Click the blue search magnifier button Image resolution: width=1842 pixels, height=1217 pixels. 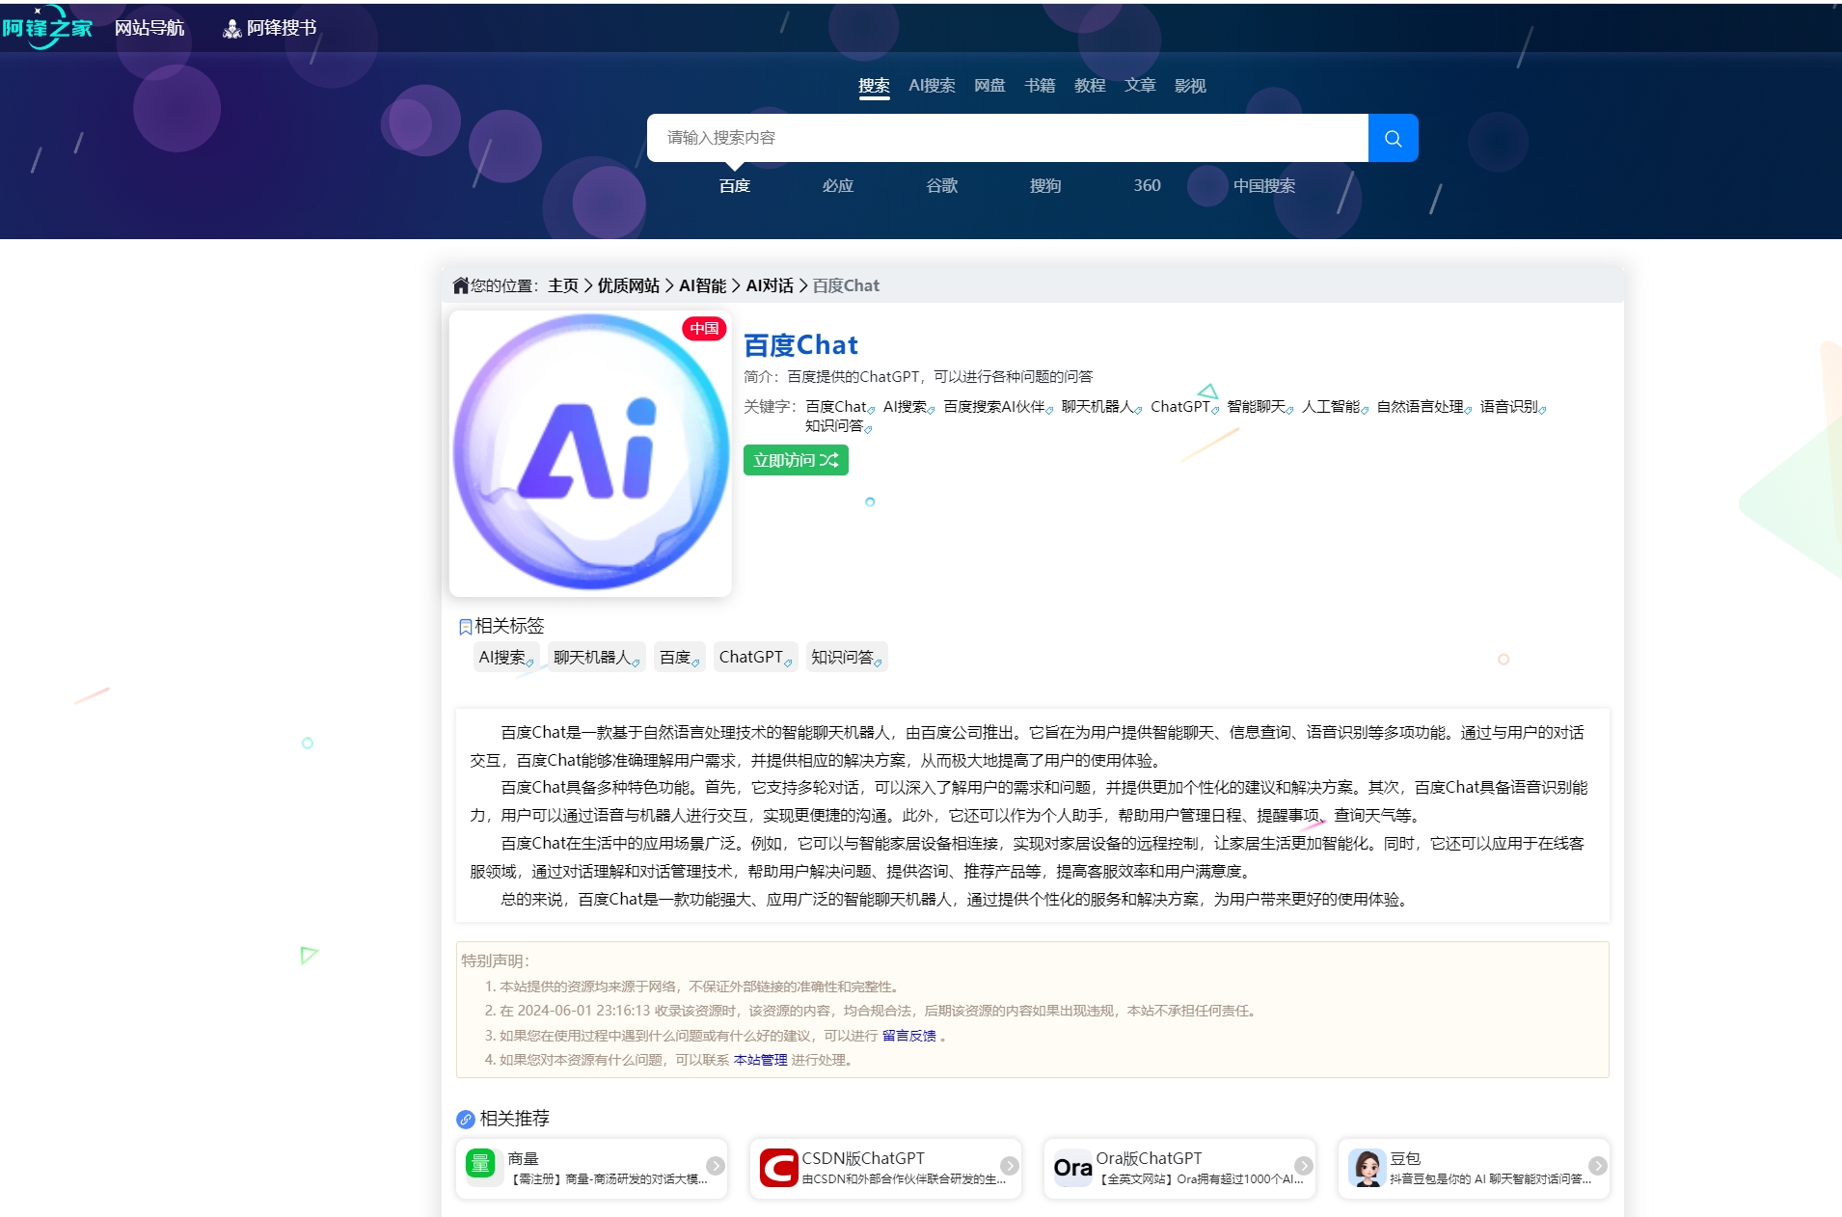tap(1393, 138)
